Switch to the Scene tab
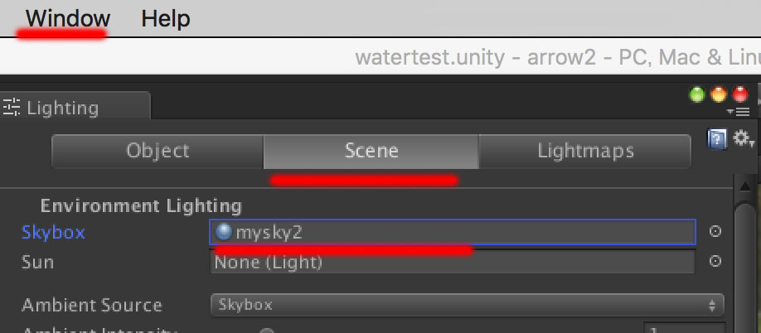This screenshot has width=761, height=333. pyautogui.click(x=371, y=152)
